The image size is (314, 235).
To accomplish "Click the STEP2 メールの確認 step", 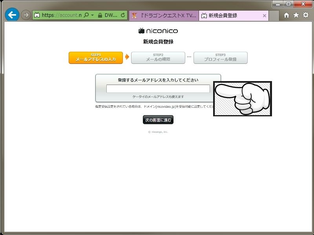I will (158, 58).
